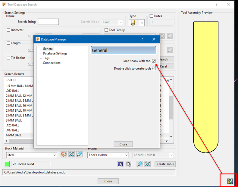This screenshot has height=187, width=238.
Task: Open Database Manager icon in bottom-right corner
Action: click(x=230, y=181)
